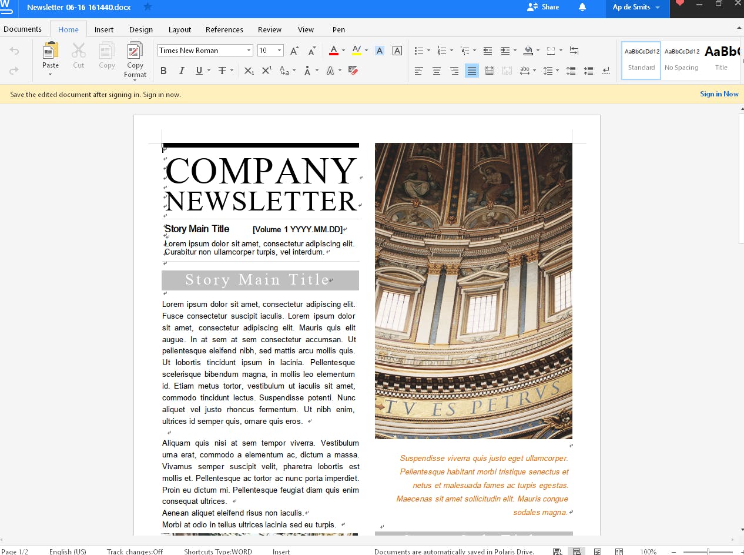Decrease font size with shrink icon

click(312, 51)
